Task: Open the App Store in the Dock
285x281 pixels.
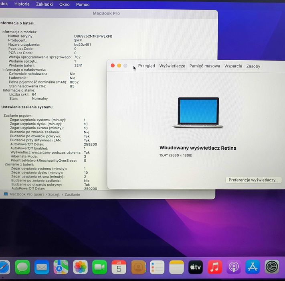Action: (x=253, y=267)
